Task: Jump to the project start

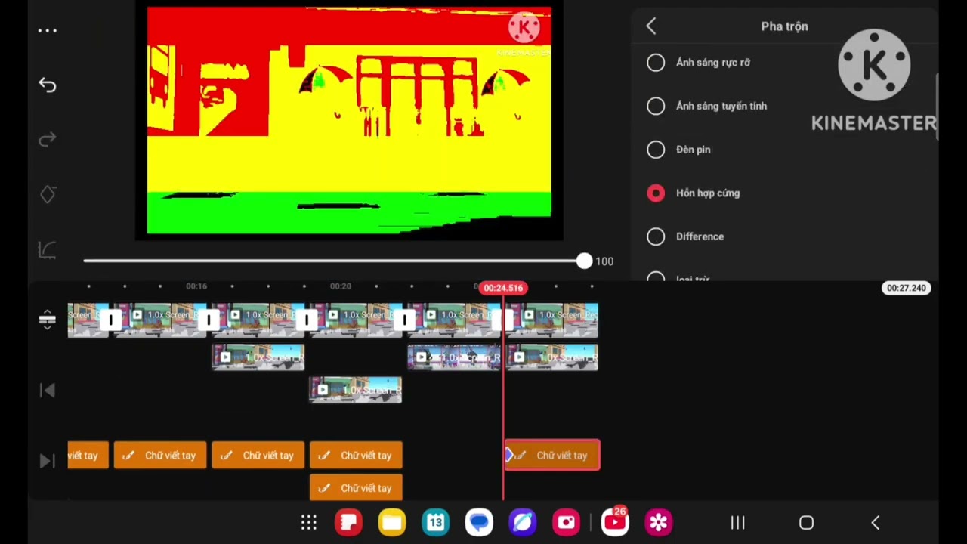Action: 47,391
